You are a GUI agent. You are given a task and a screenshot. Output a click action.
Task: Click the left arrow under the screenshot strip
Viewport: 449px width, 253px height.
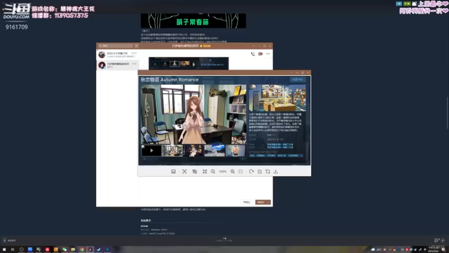[x=144, y=159]
